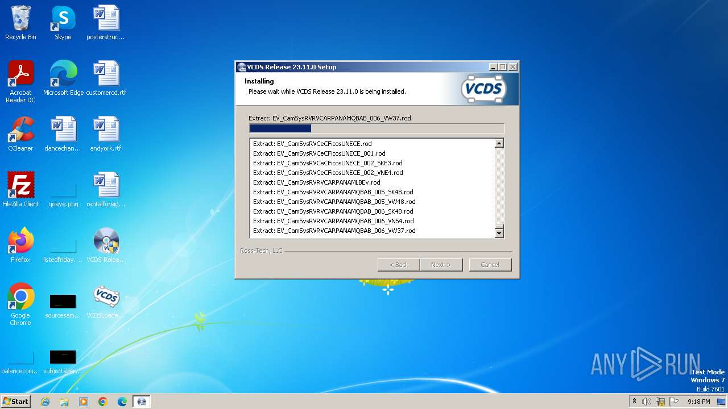
Task: Select log line ending 002_SKE3.rod
Action: point(328,163)
